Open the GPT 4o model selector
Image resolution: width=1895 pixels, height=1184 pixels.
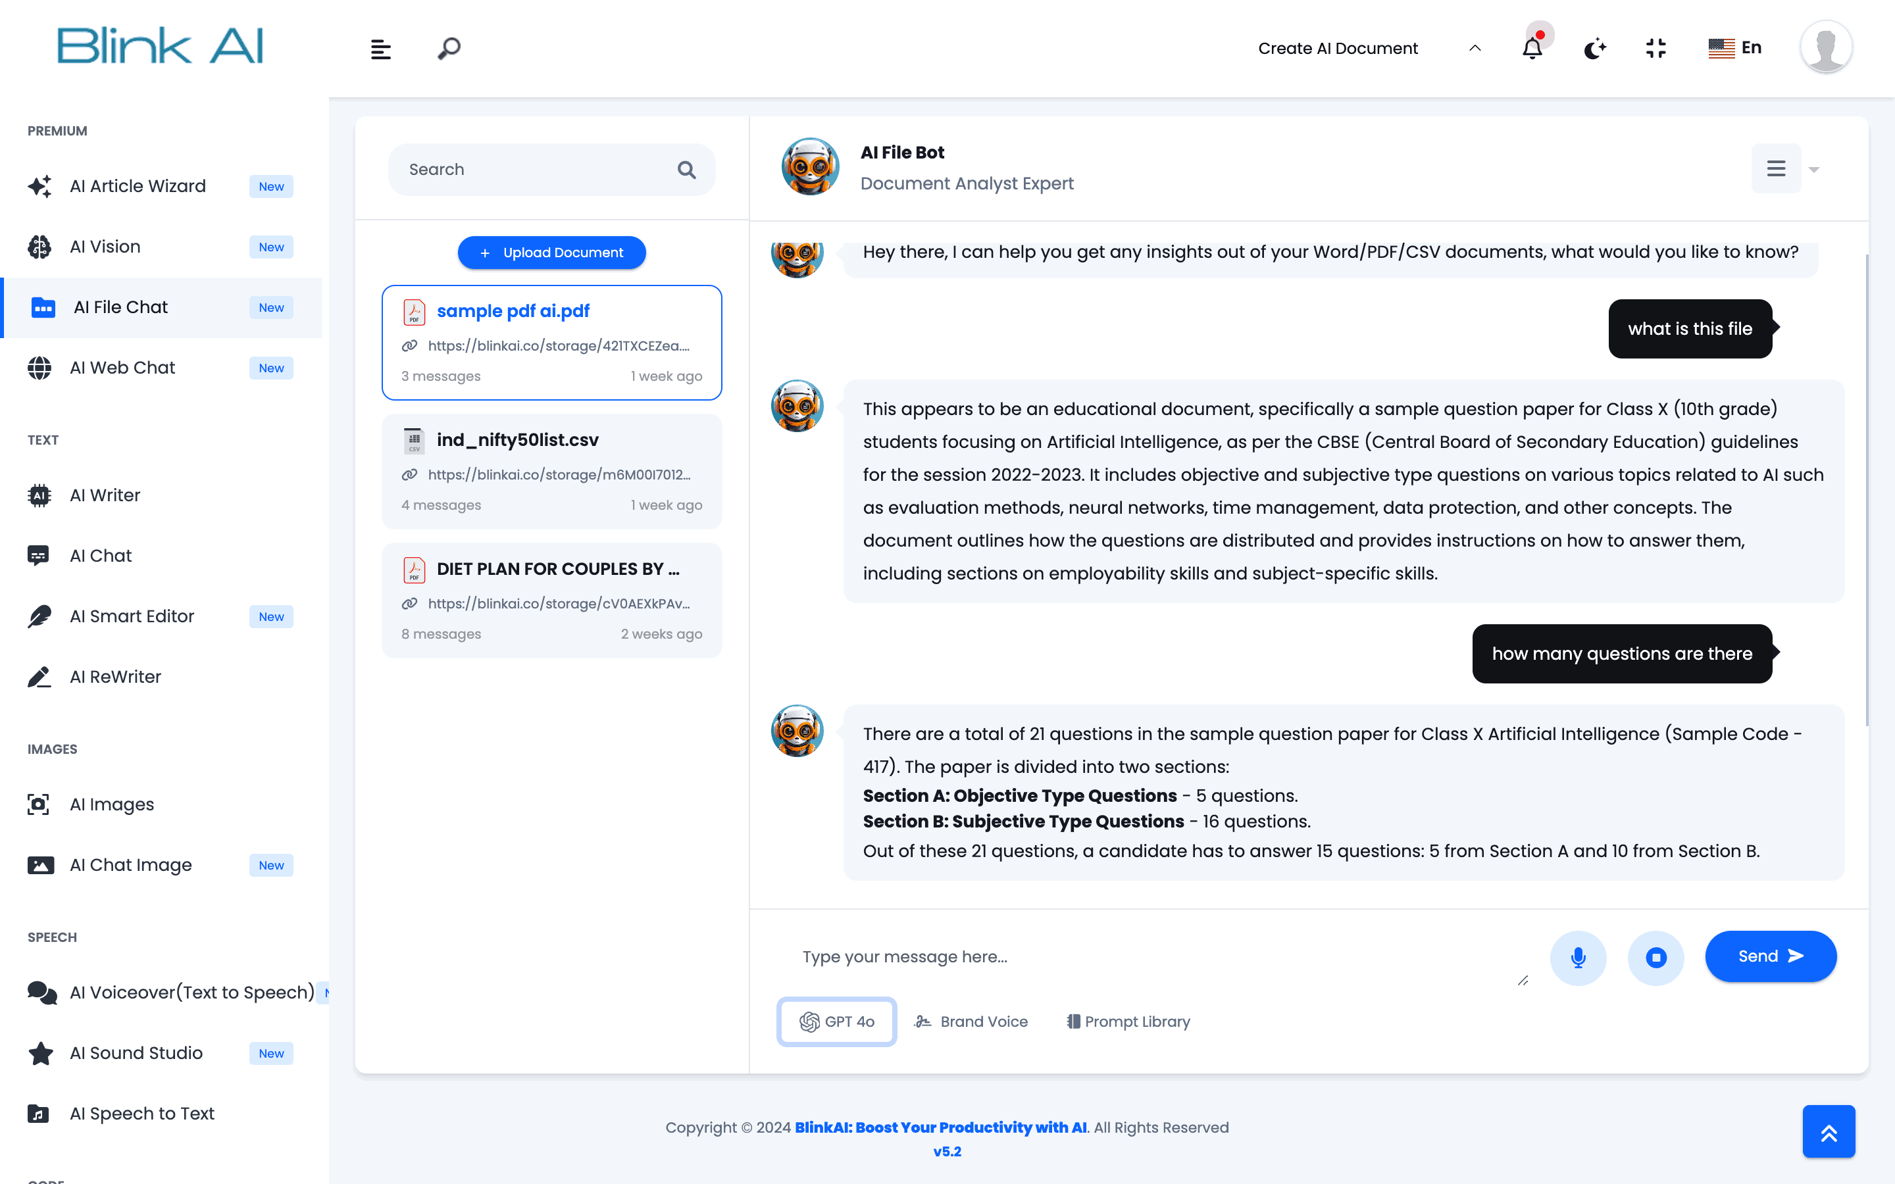tap(836, 1021)
